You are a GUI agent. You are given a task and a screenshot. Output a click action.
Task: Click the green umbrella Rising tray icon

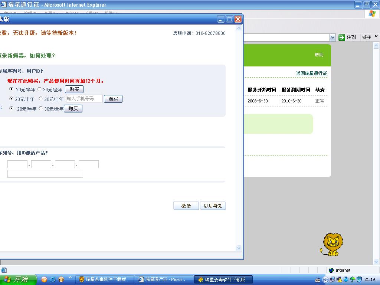tap(353, 280)
